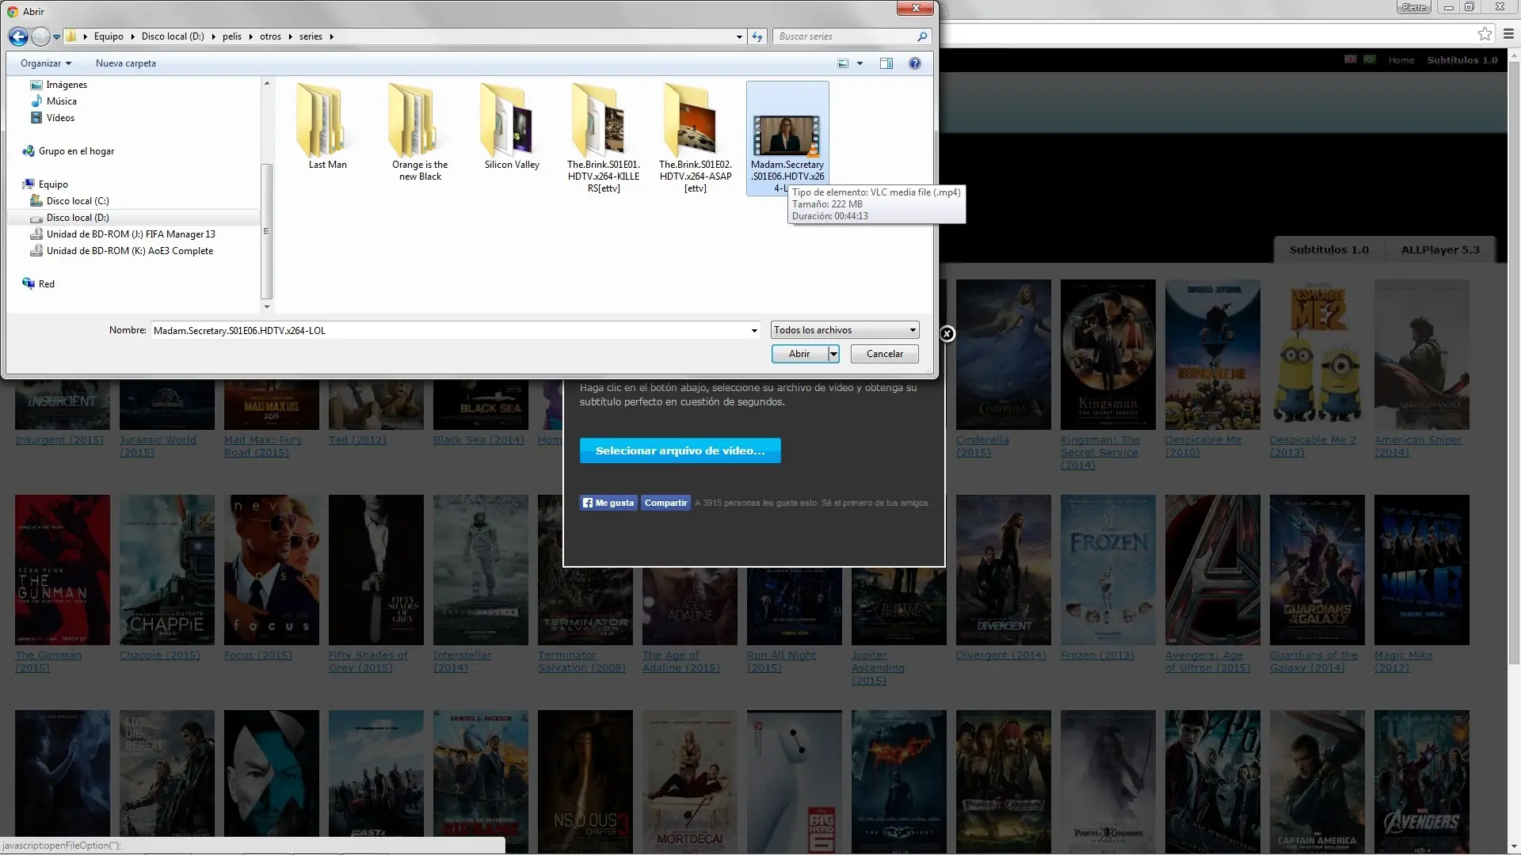Select the Subtítulos 1.0 tab
This screenshot has height=855, width=1521.
tap(1328, 249)
